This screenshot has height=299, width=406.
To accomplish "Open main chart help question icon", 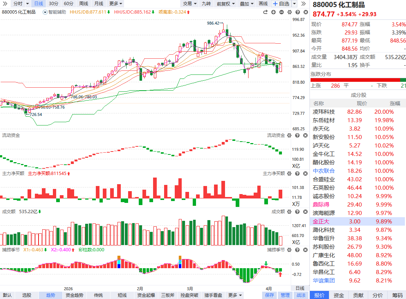I will tap(298, 12).
